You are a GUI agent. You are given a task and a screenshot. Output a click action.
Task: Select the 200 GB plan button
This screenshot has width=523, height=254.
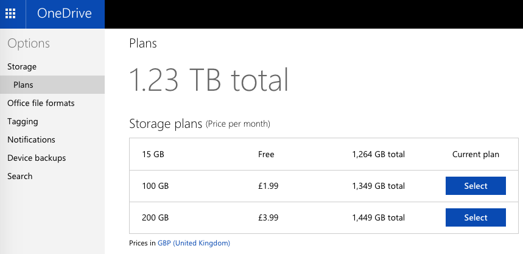click(476, 217)
